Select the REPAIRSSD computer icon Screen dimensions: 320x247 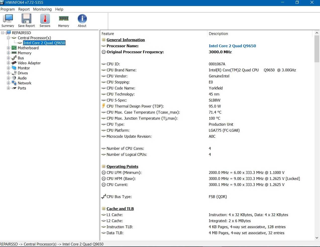pos(9,33)
